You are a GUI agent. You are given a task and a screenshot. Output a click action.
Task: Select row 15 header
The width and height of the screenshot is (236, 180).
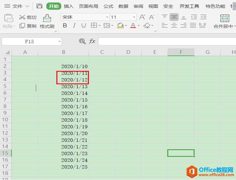pos(5,153)
